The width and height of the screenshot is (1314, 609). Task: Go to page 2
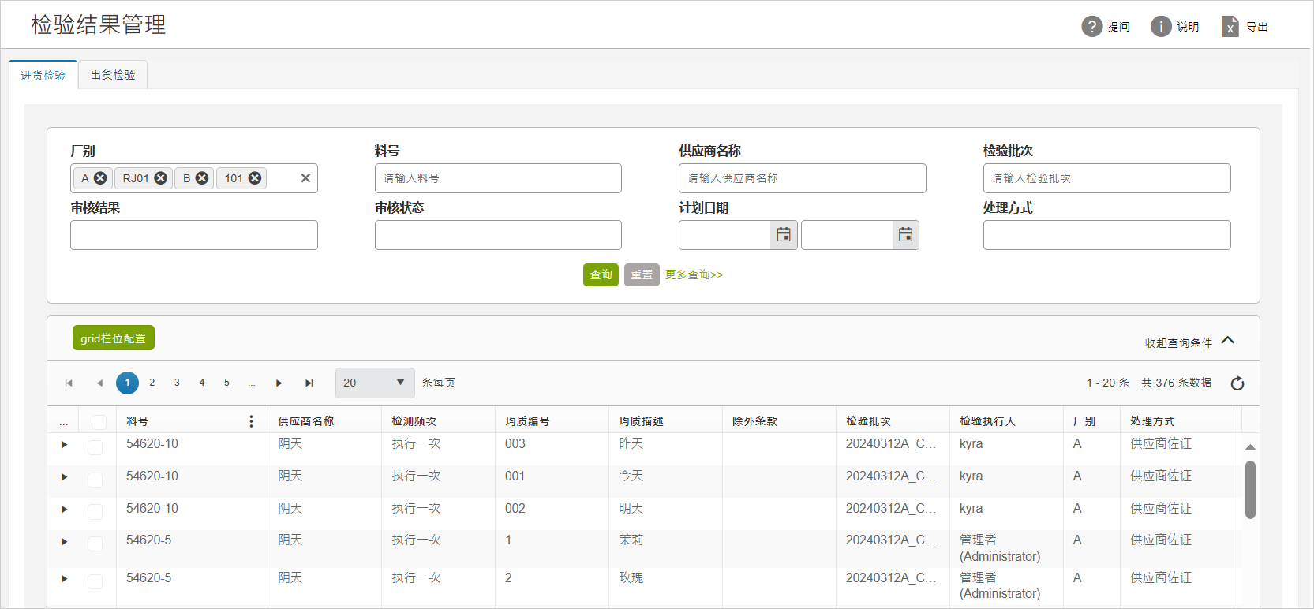[152, 383]
